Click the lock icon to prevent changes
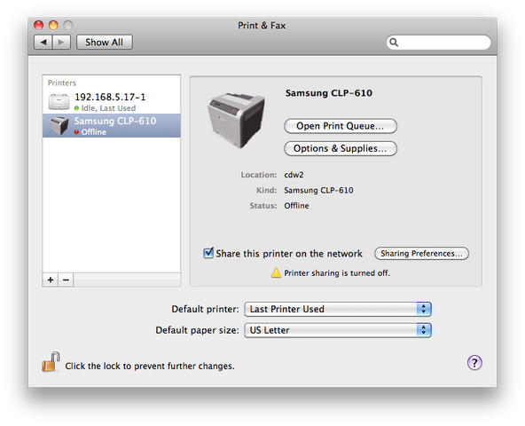 coord(51,362)
